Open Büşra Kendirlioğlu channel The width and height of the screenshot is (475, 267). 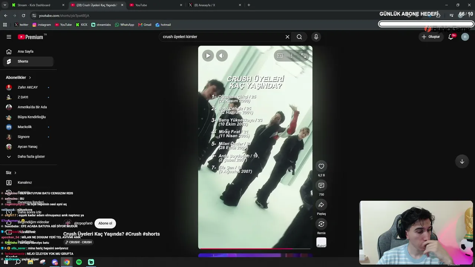tap(28, 117)
